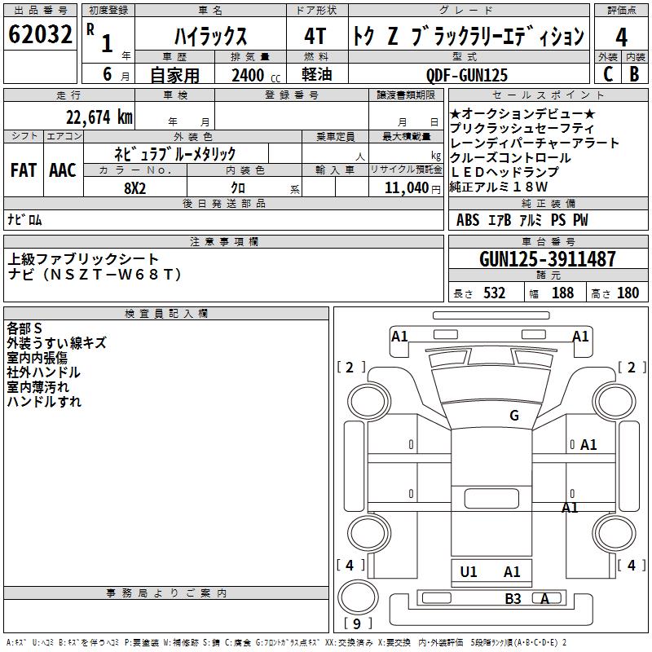
Task: Click air conditioner value AAC
Action: point(63,170)
